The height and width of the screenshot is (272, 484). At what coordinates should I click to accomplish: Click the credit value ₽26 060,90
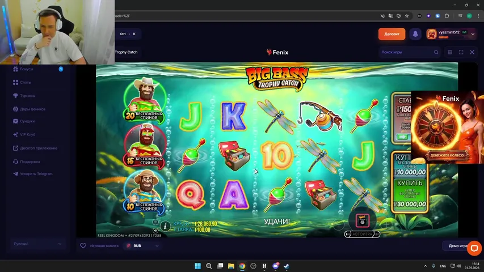tap(206, 224)
